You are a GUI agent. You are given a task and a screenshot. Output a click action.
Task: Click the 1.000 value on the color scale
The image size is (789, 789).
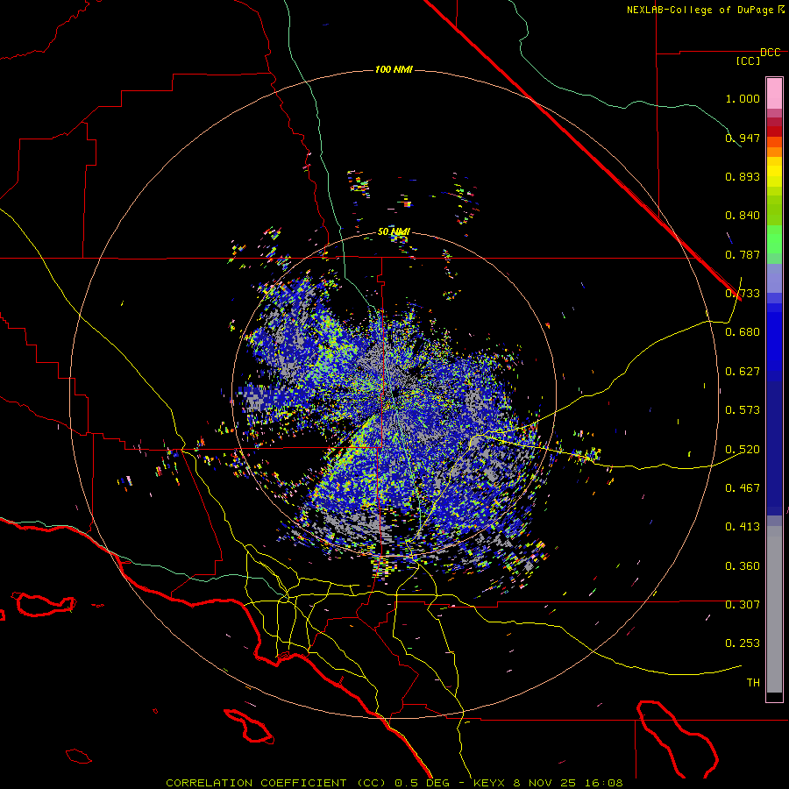pyautogui.click(x=743, y=98)
